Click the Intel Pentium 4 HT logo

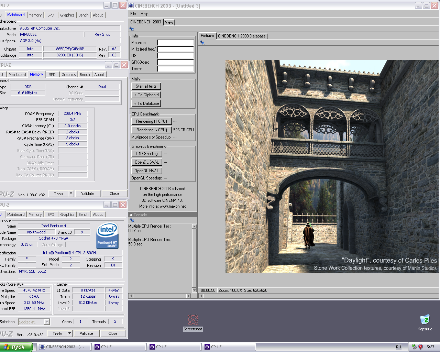108,235
